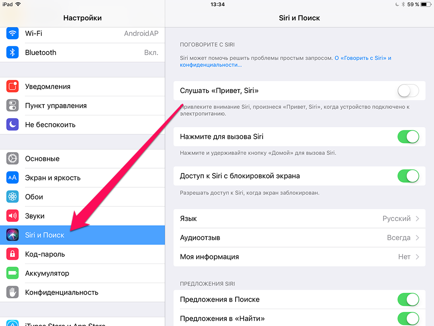Open Пункт управления icon
This screenshot has width=434, height=326.
point(12,106)
